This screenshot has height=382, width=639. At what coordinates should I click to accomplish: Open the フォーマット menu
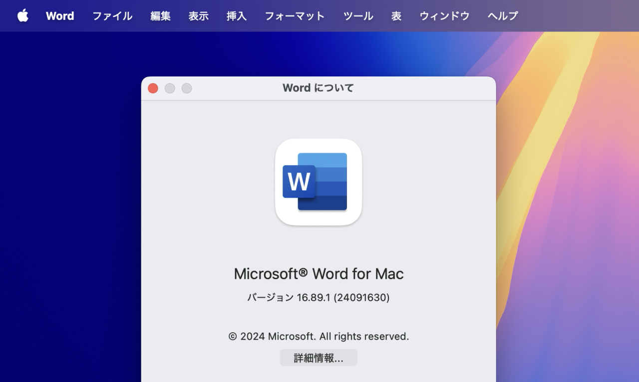[295, 16]
